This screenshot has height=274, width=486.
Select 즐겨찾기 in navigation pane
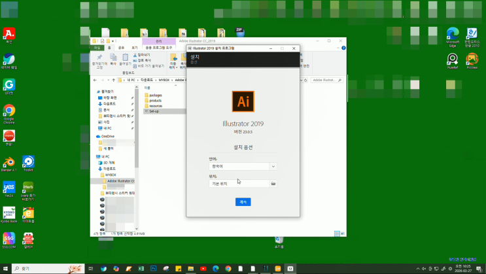pos(107,92)
